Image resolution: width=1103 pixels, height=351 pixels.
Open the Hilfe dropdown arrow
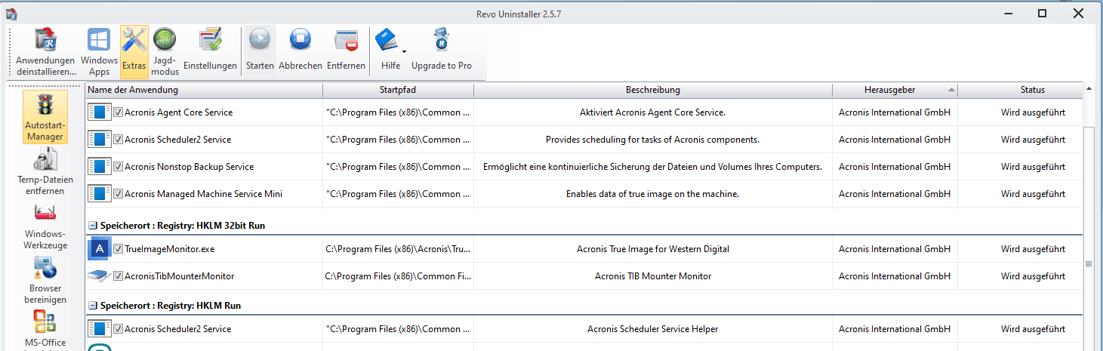(404, 51)
